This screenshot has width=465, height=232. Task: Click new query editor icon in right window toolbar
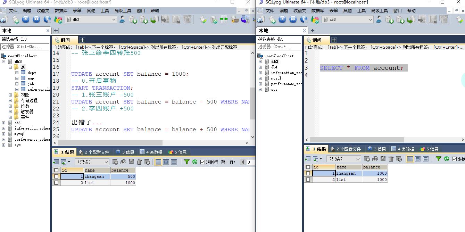272,19
